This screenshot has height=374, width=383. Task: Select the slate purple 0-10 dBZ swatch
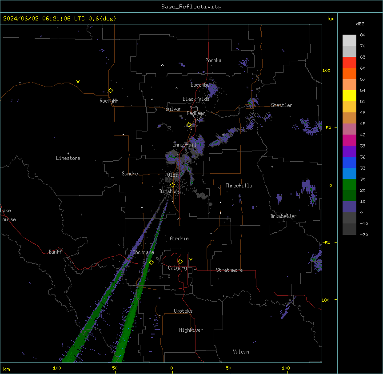(349, 207)
